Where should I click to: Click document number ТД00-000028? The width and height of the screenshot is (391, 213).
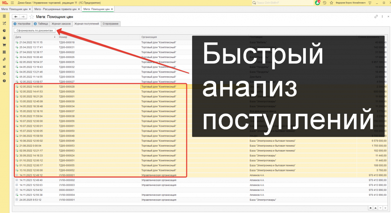click(x=66, y=87)
